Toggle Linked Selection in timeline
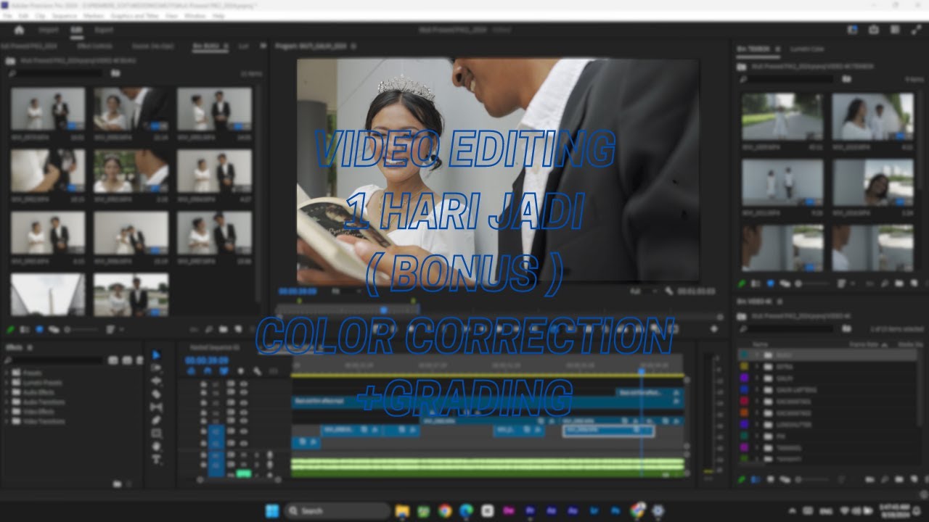 click(224, 371)
